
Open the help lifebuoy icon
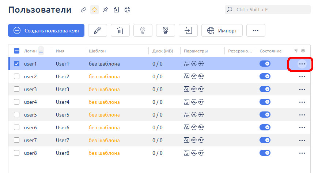coord(127,10)
